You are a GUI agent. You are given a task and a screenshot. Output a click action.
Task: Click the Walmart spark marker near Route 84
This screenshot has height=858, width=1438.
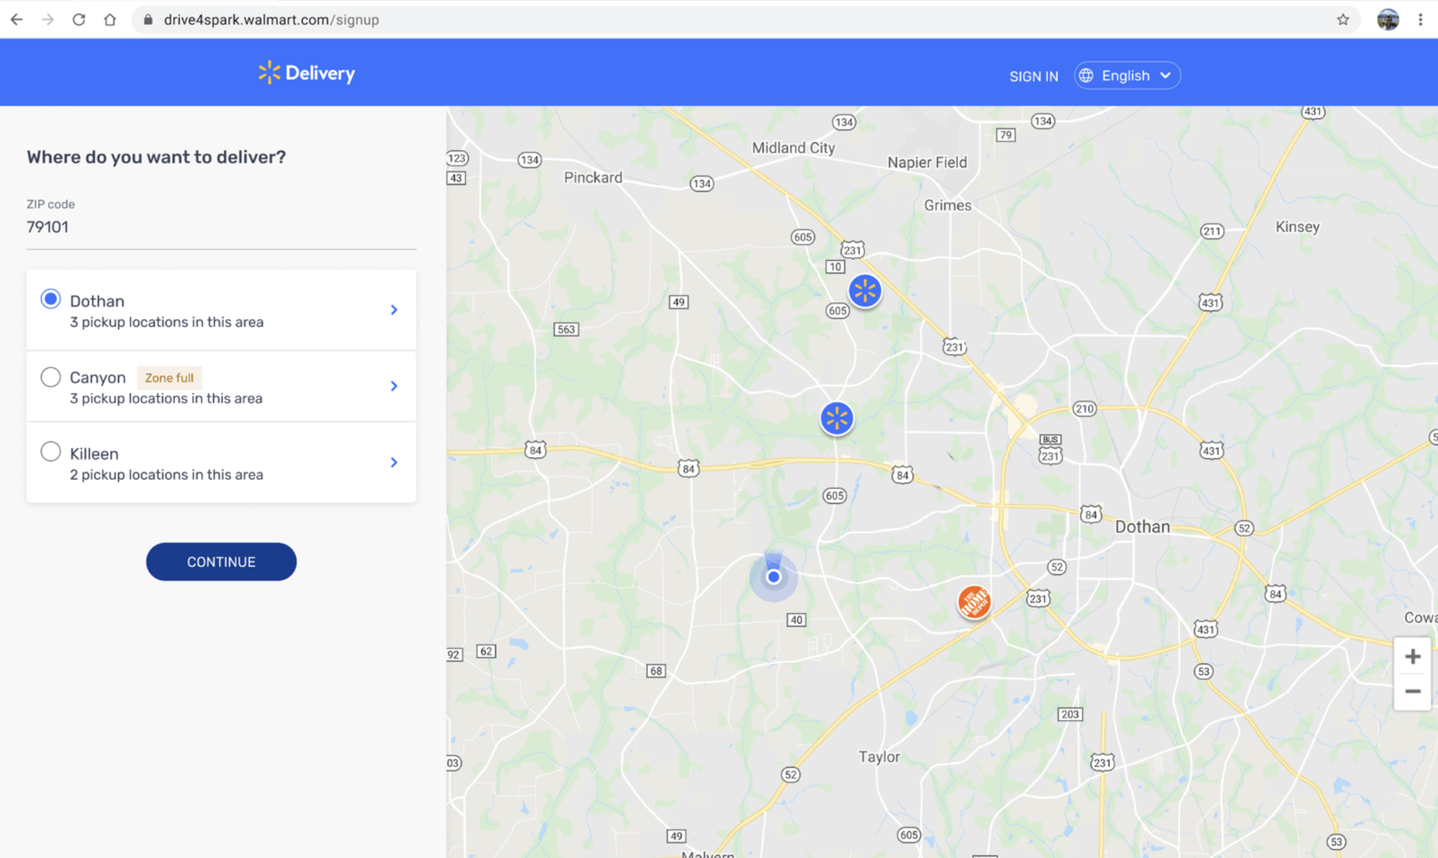(x=836, y=419)
